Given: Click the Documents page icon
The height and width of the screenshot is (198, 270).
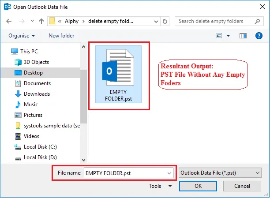Looking at the screenshot, I should 18,83.
